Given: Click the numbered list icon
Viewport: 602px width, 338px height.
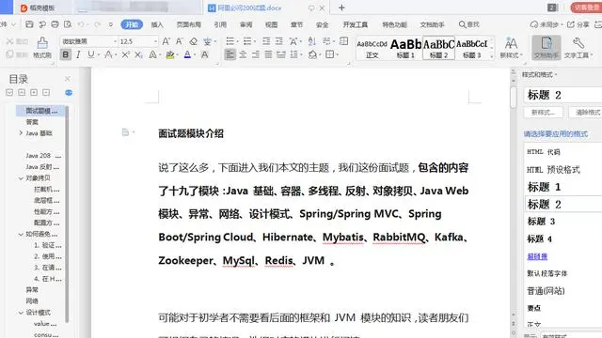Looking at the screenshot, I should coord(247,41).
